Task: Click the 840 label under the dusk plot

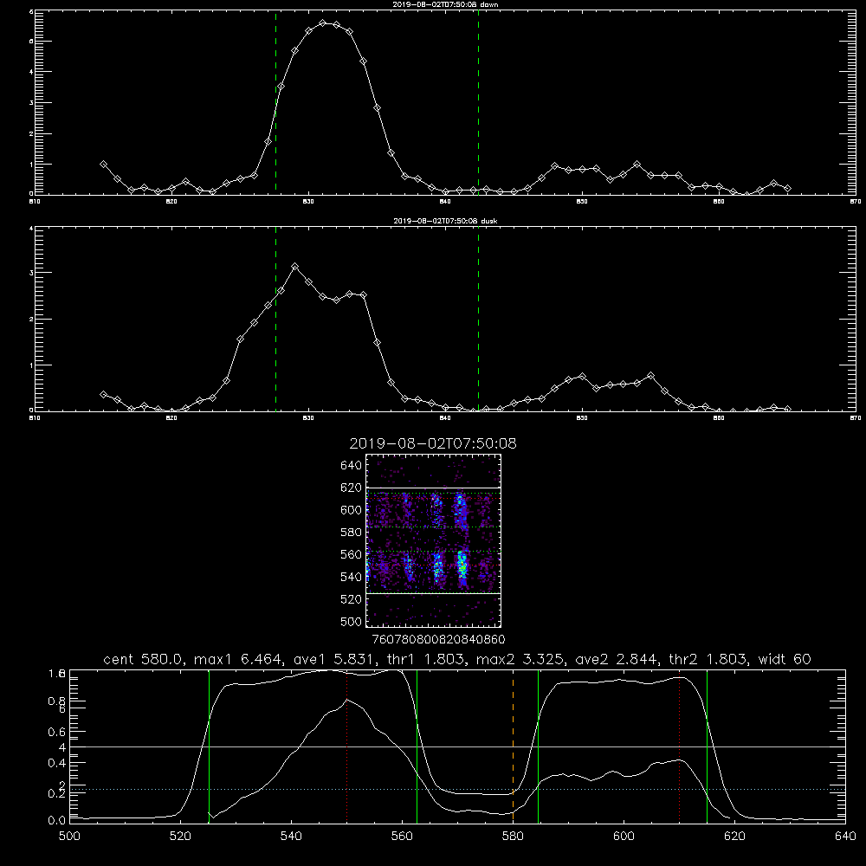Action: tap(445, 418)
